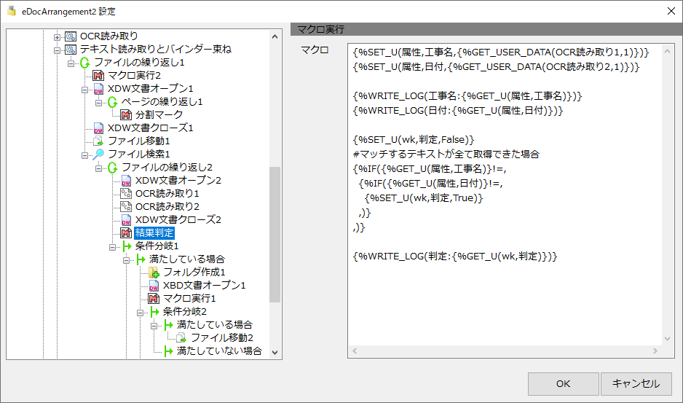Click the XDW文書オープン2 document icon

pos(126,181)
